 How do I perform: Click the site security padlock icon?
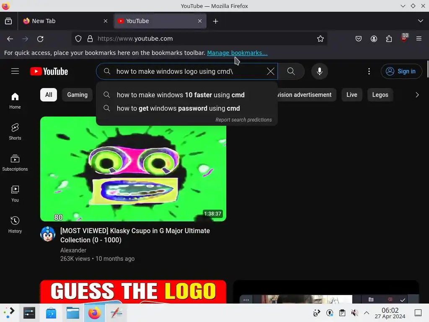click(x=90, y=39)
